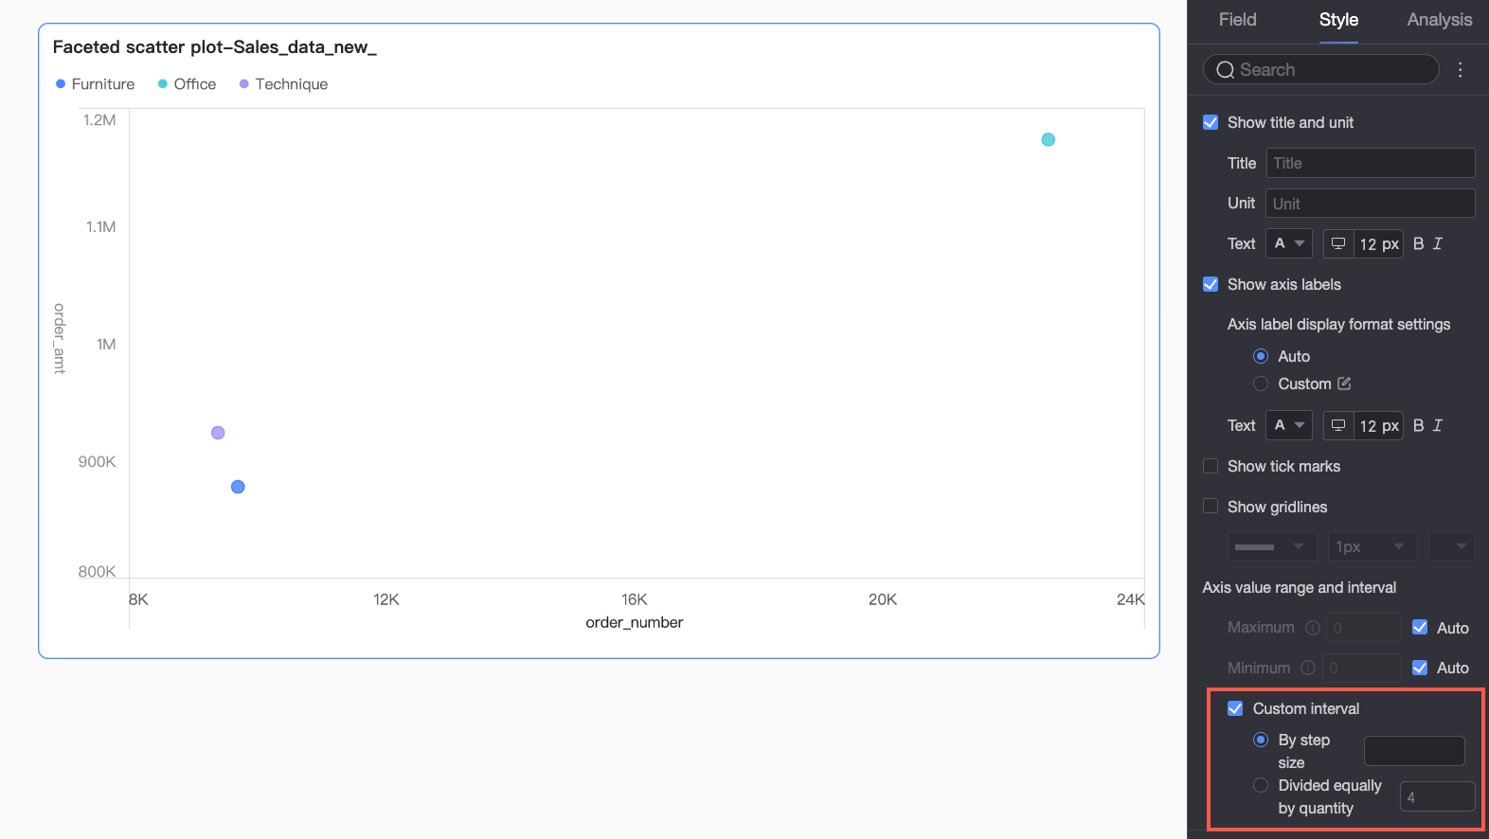Click the 'Axis label display format settings' label
The height and width of the screenshot is (839, 1489).
(x=1338, y=324)
